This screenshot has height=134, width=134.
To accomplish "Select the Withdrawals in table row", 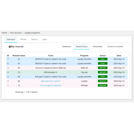I will tap(67, 72).
